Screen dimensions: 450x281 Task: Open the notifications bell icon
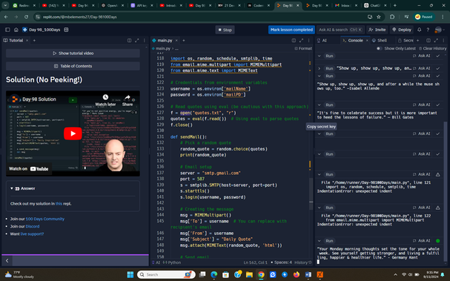(420, 30)
